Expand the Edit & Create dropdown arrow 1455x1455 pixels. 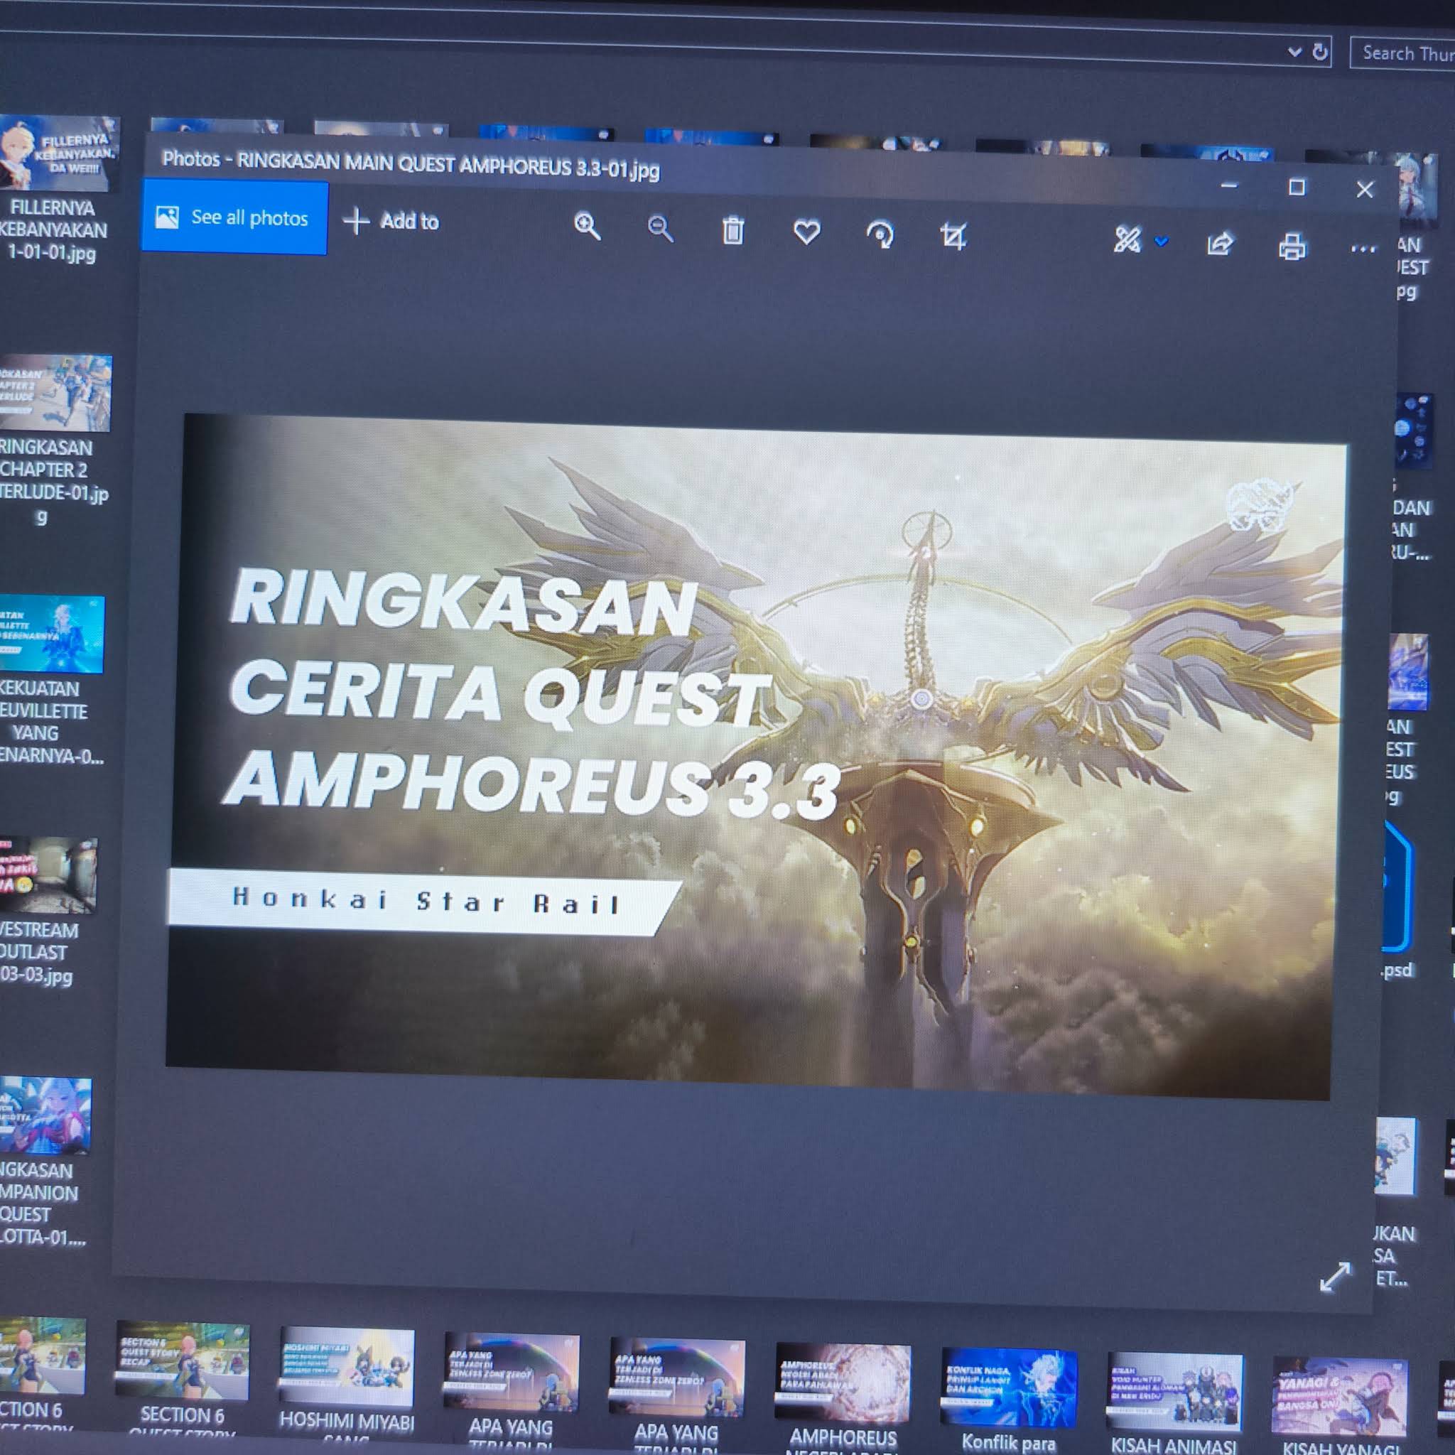click(1162, 242)
